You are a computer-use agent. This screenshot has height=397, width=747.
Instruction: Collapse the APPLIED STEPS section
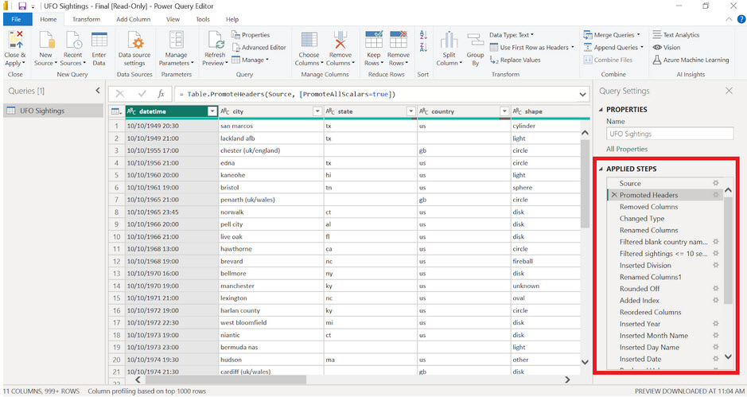pos(601,169)
